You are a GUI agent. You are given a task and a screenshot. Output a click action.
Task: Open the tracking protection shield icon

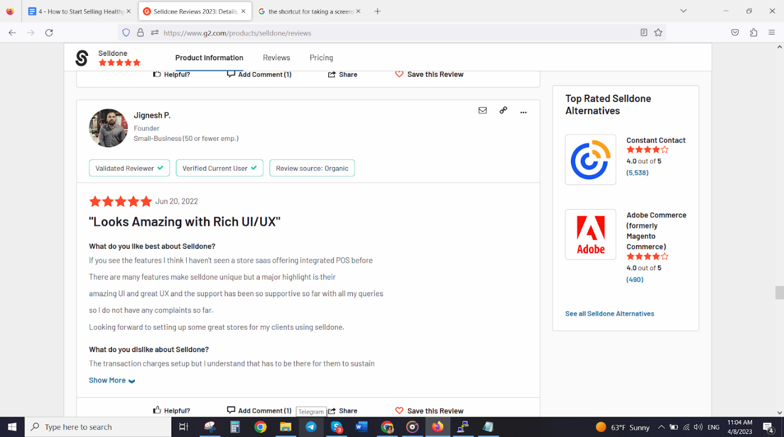coord(126,33)
